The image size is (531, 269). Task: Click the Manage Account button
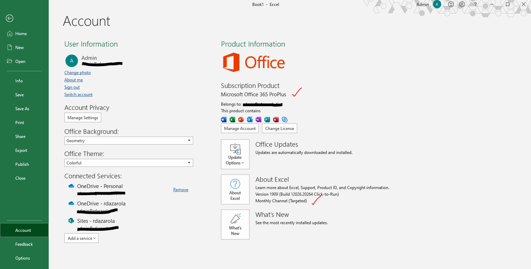tap(240, 128)
